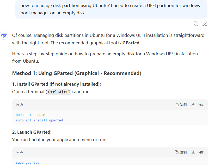209x165 pixels.
Task: Click the 'sudo gparted' command text
Action: point(28,162)
